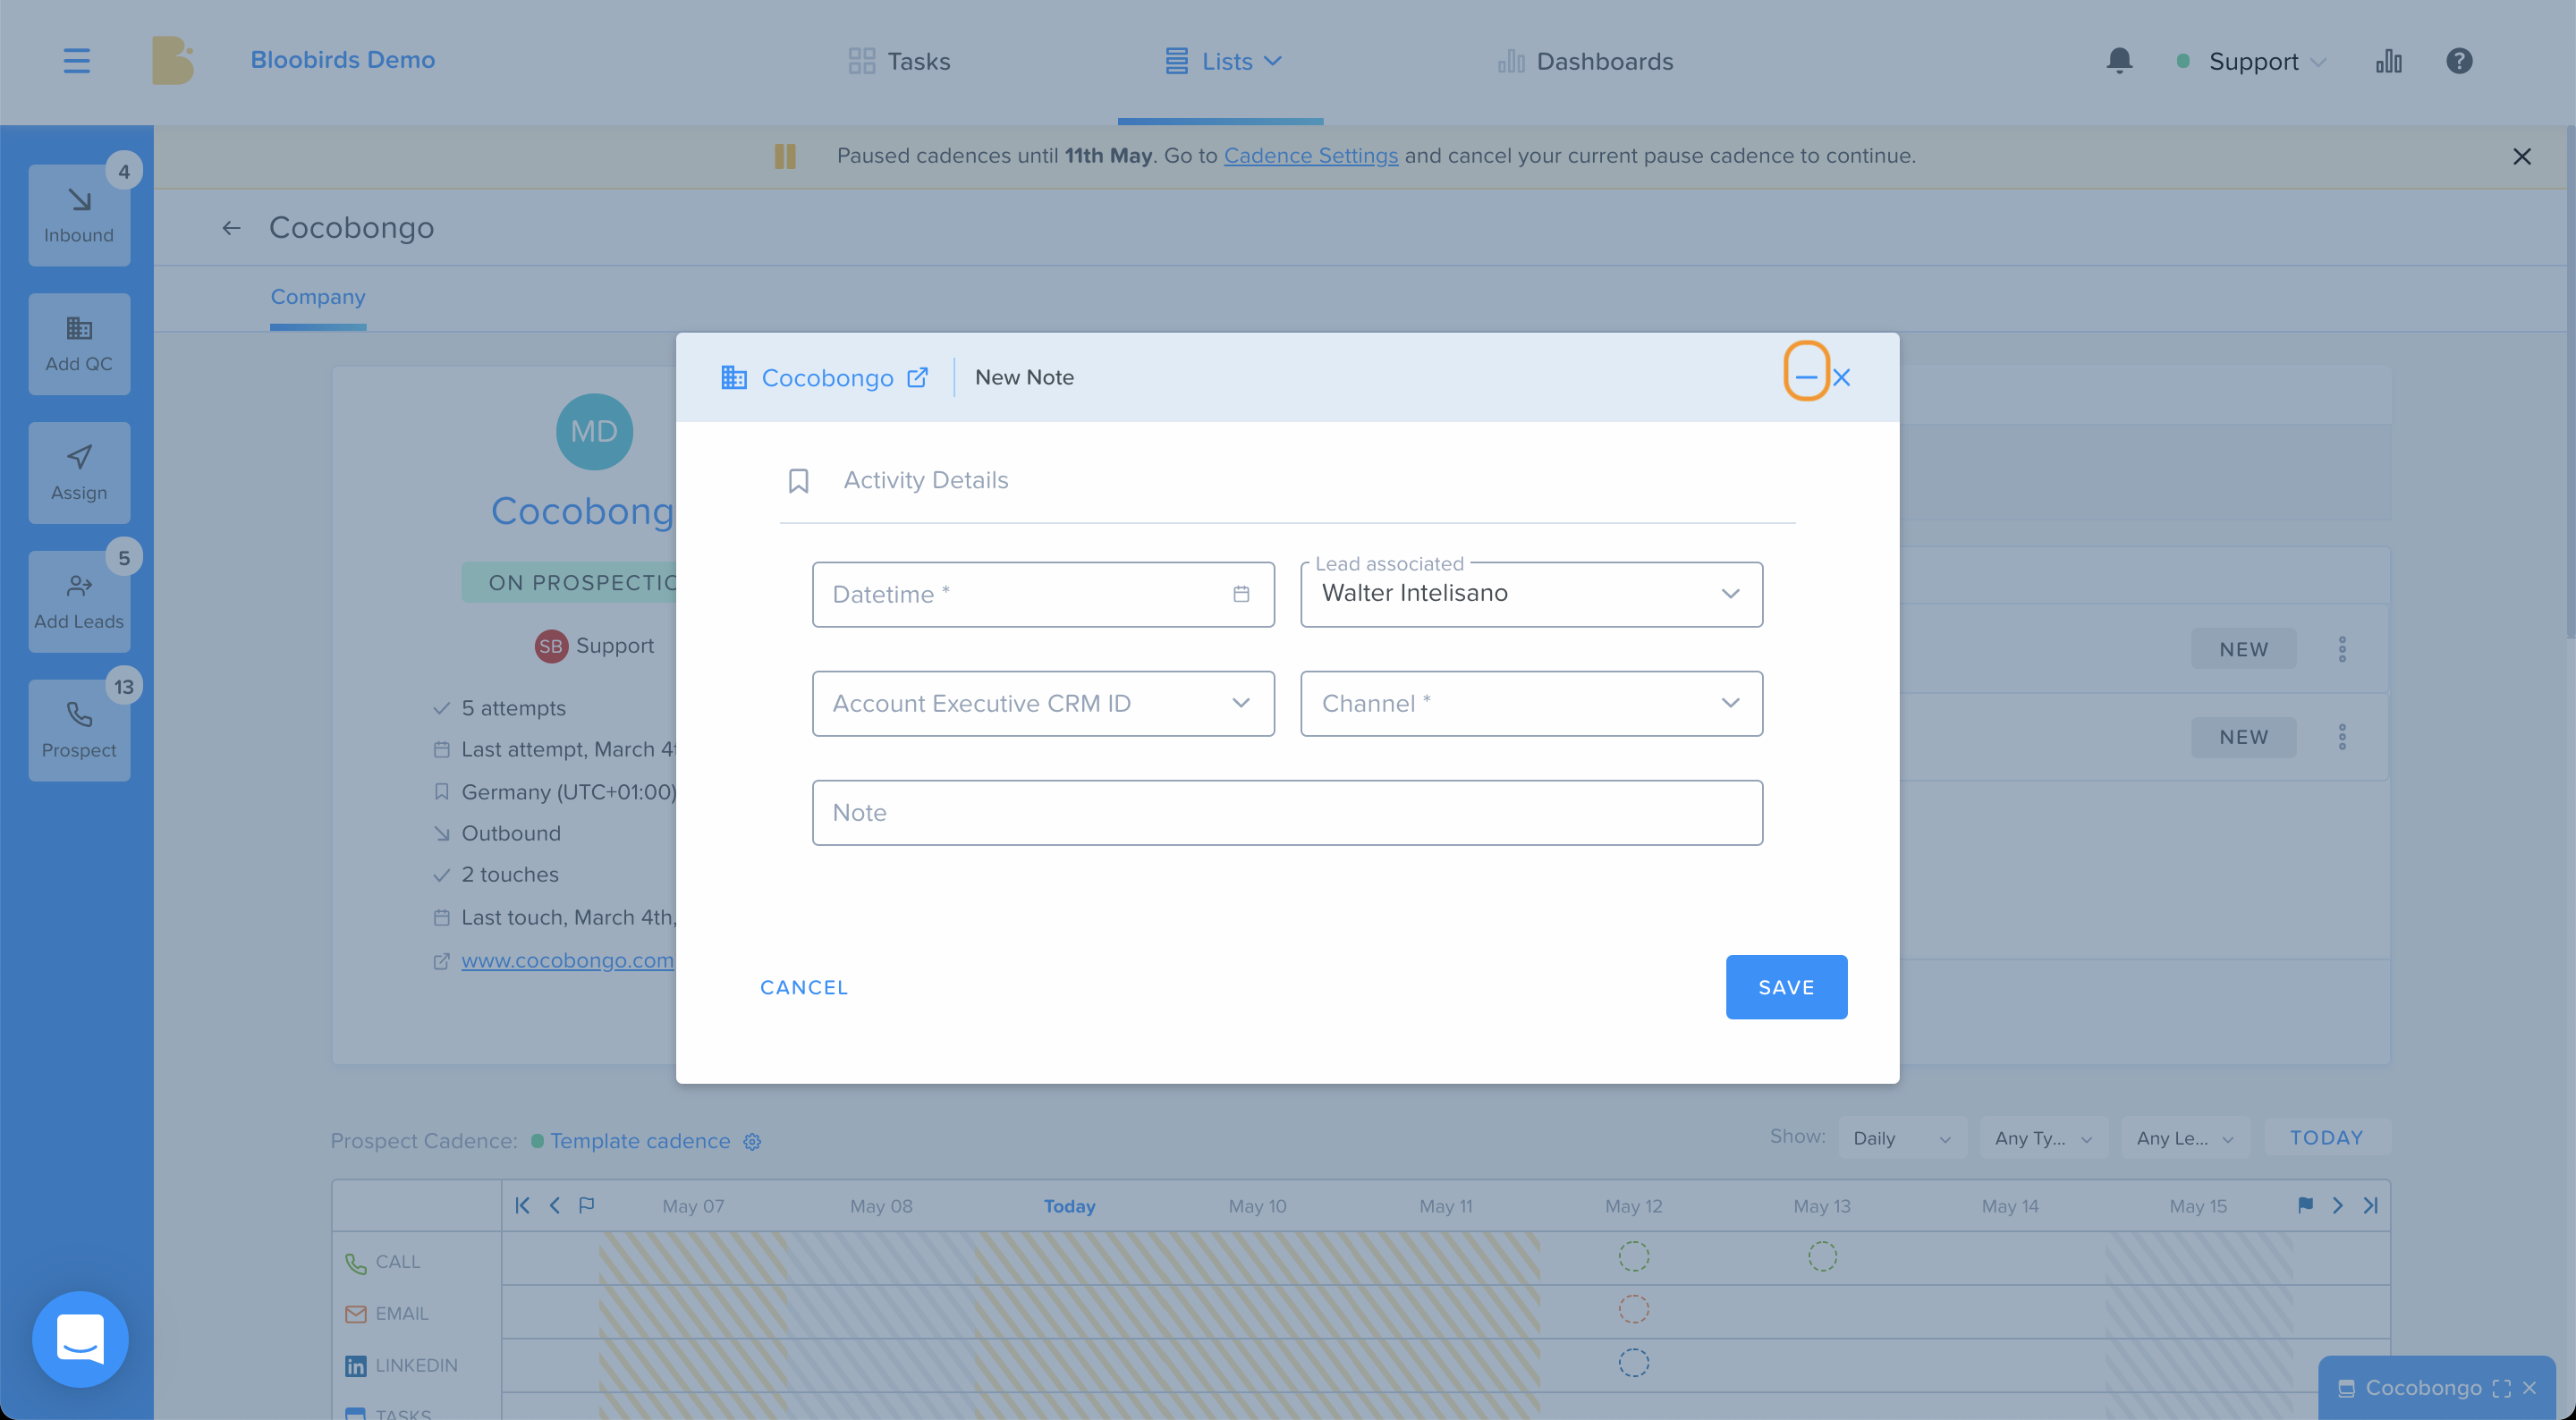Viewport: 2576px width, 1420px height.
Task: Click the outlined flag in timeline header
Action: (x=587, y=1205)
